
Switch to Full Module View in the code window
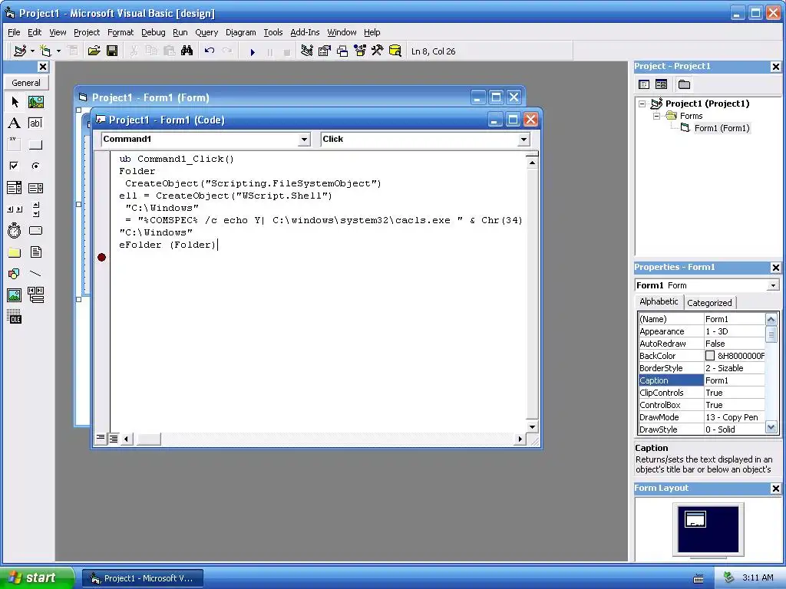coord(114,439)
